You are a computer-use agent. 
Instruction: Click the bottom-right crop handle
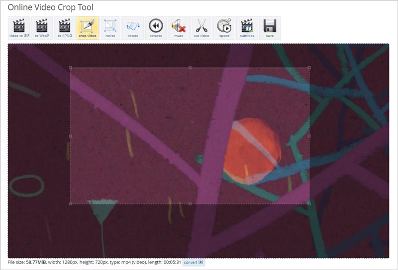click(x=309, y=204)
